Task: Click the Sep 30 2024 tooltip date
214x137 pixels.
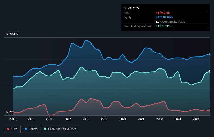Action: pyautogui.click(x=131, y=8)
